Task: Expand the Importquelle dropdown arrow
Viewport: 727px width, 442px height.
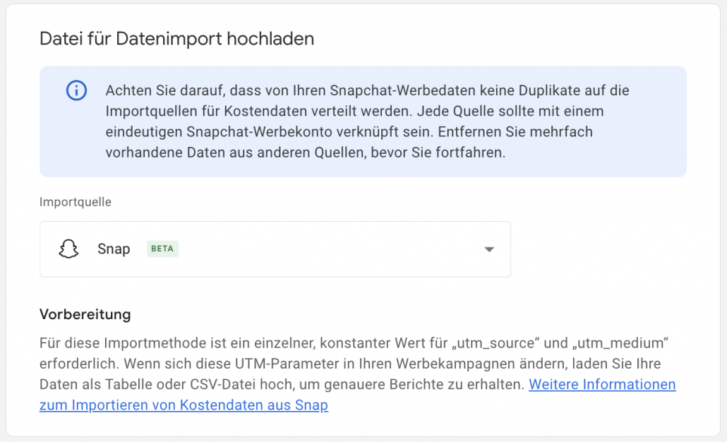Action: 488,249
